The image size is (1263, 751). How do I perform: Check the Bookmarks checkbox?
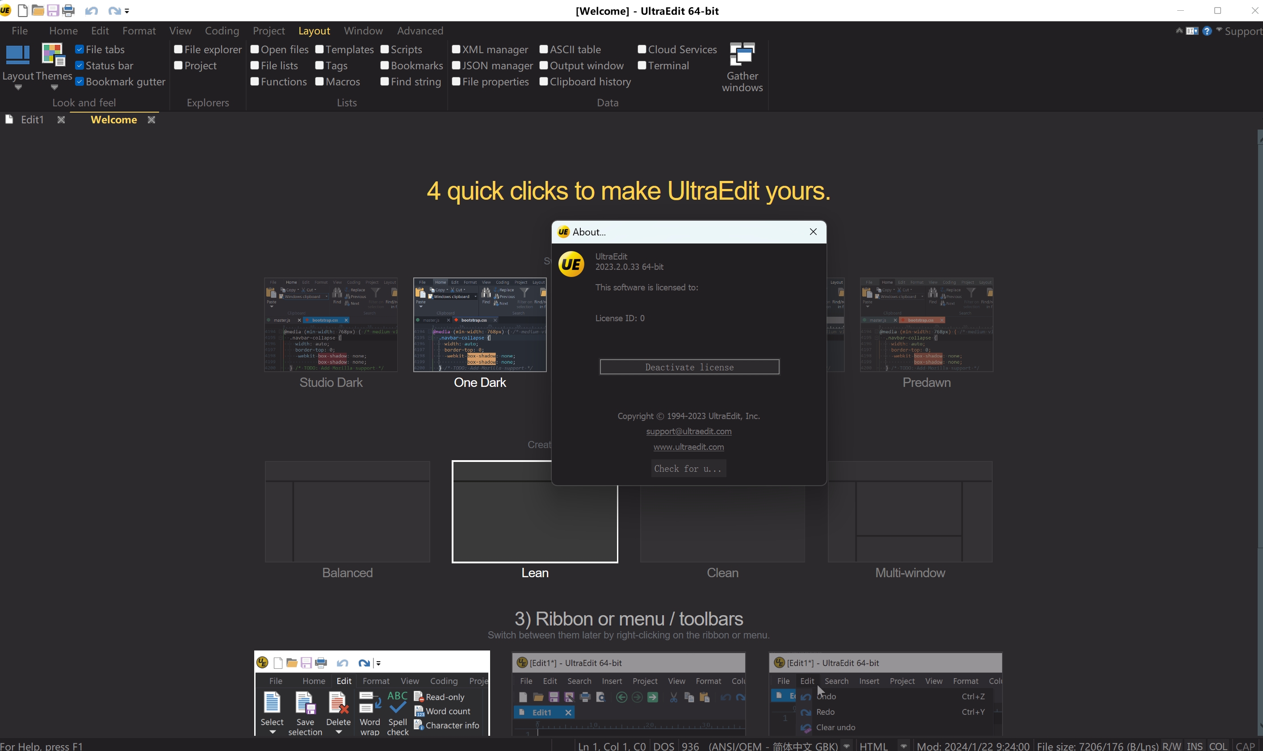(385, 66)
